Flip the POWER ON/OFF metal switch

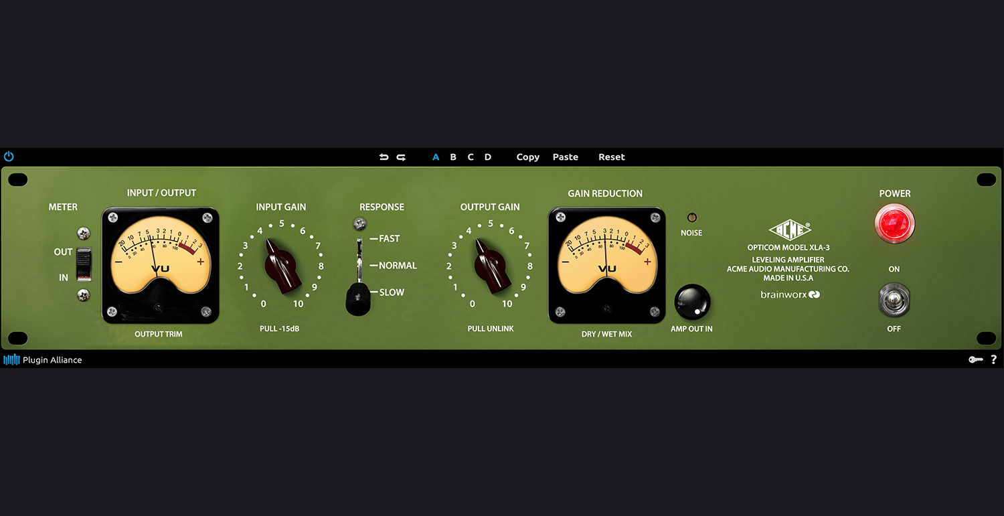(x=894, y=299)
